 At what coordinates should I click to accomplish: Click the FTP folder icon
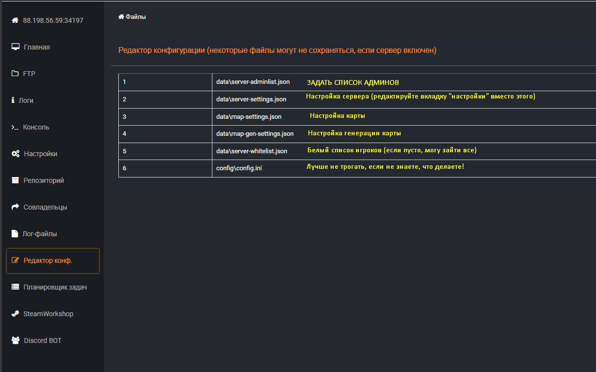pos(15,74)
